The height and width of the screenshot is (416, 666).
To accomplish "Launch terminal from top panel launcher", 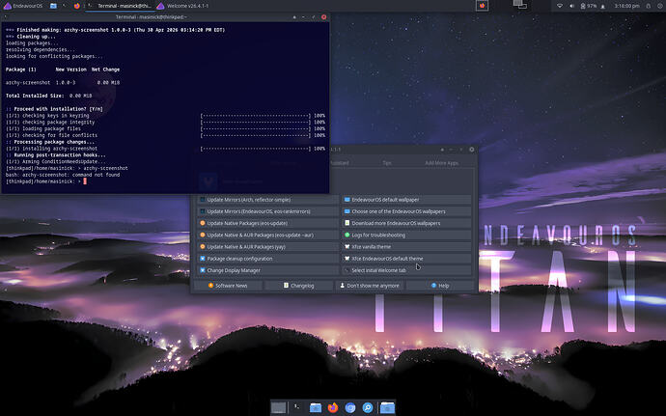I will (65, 6).
